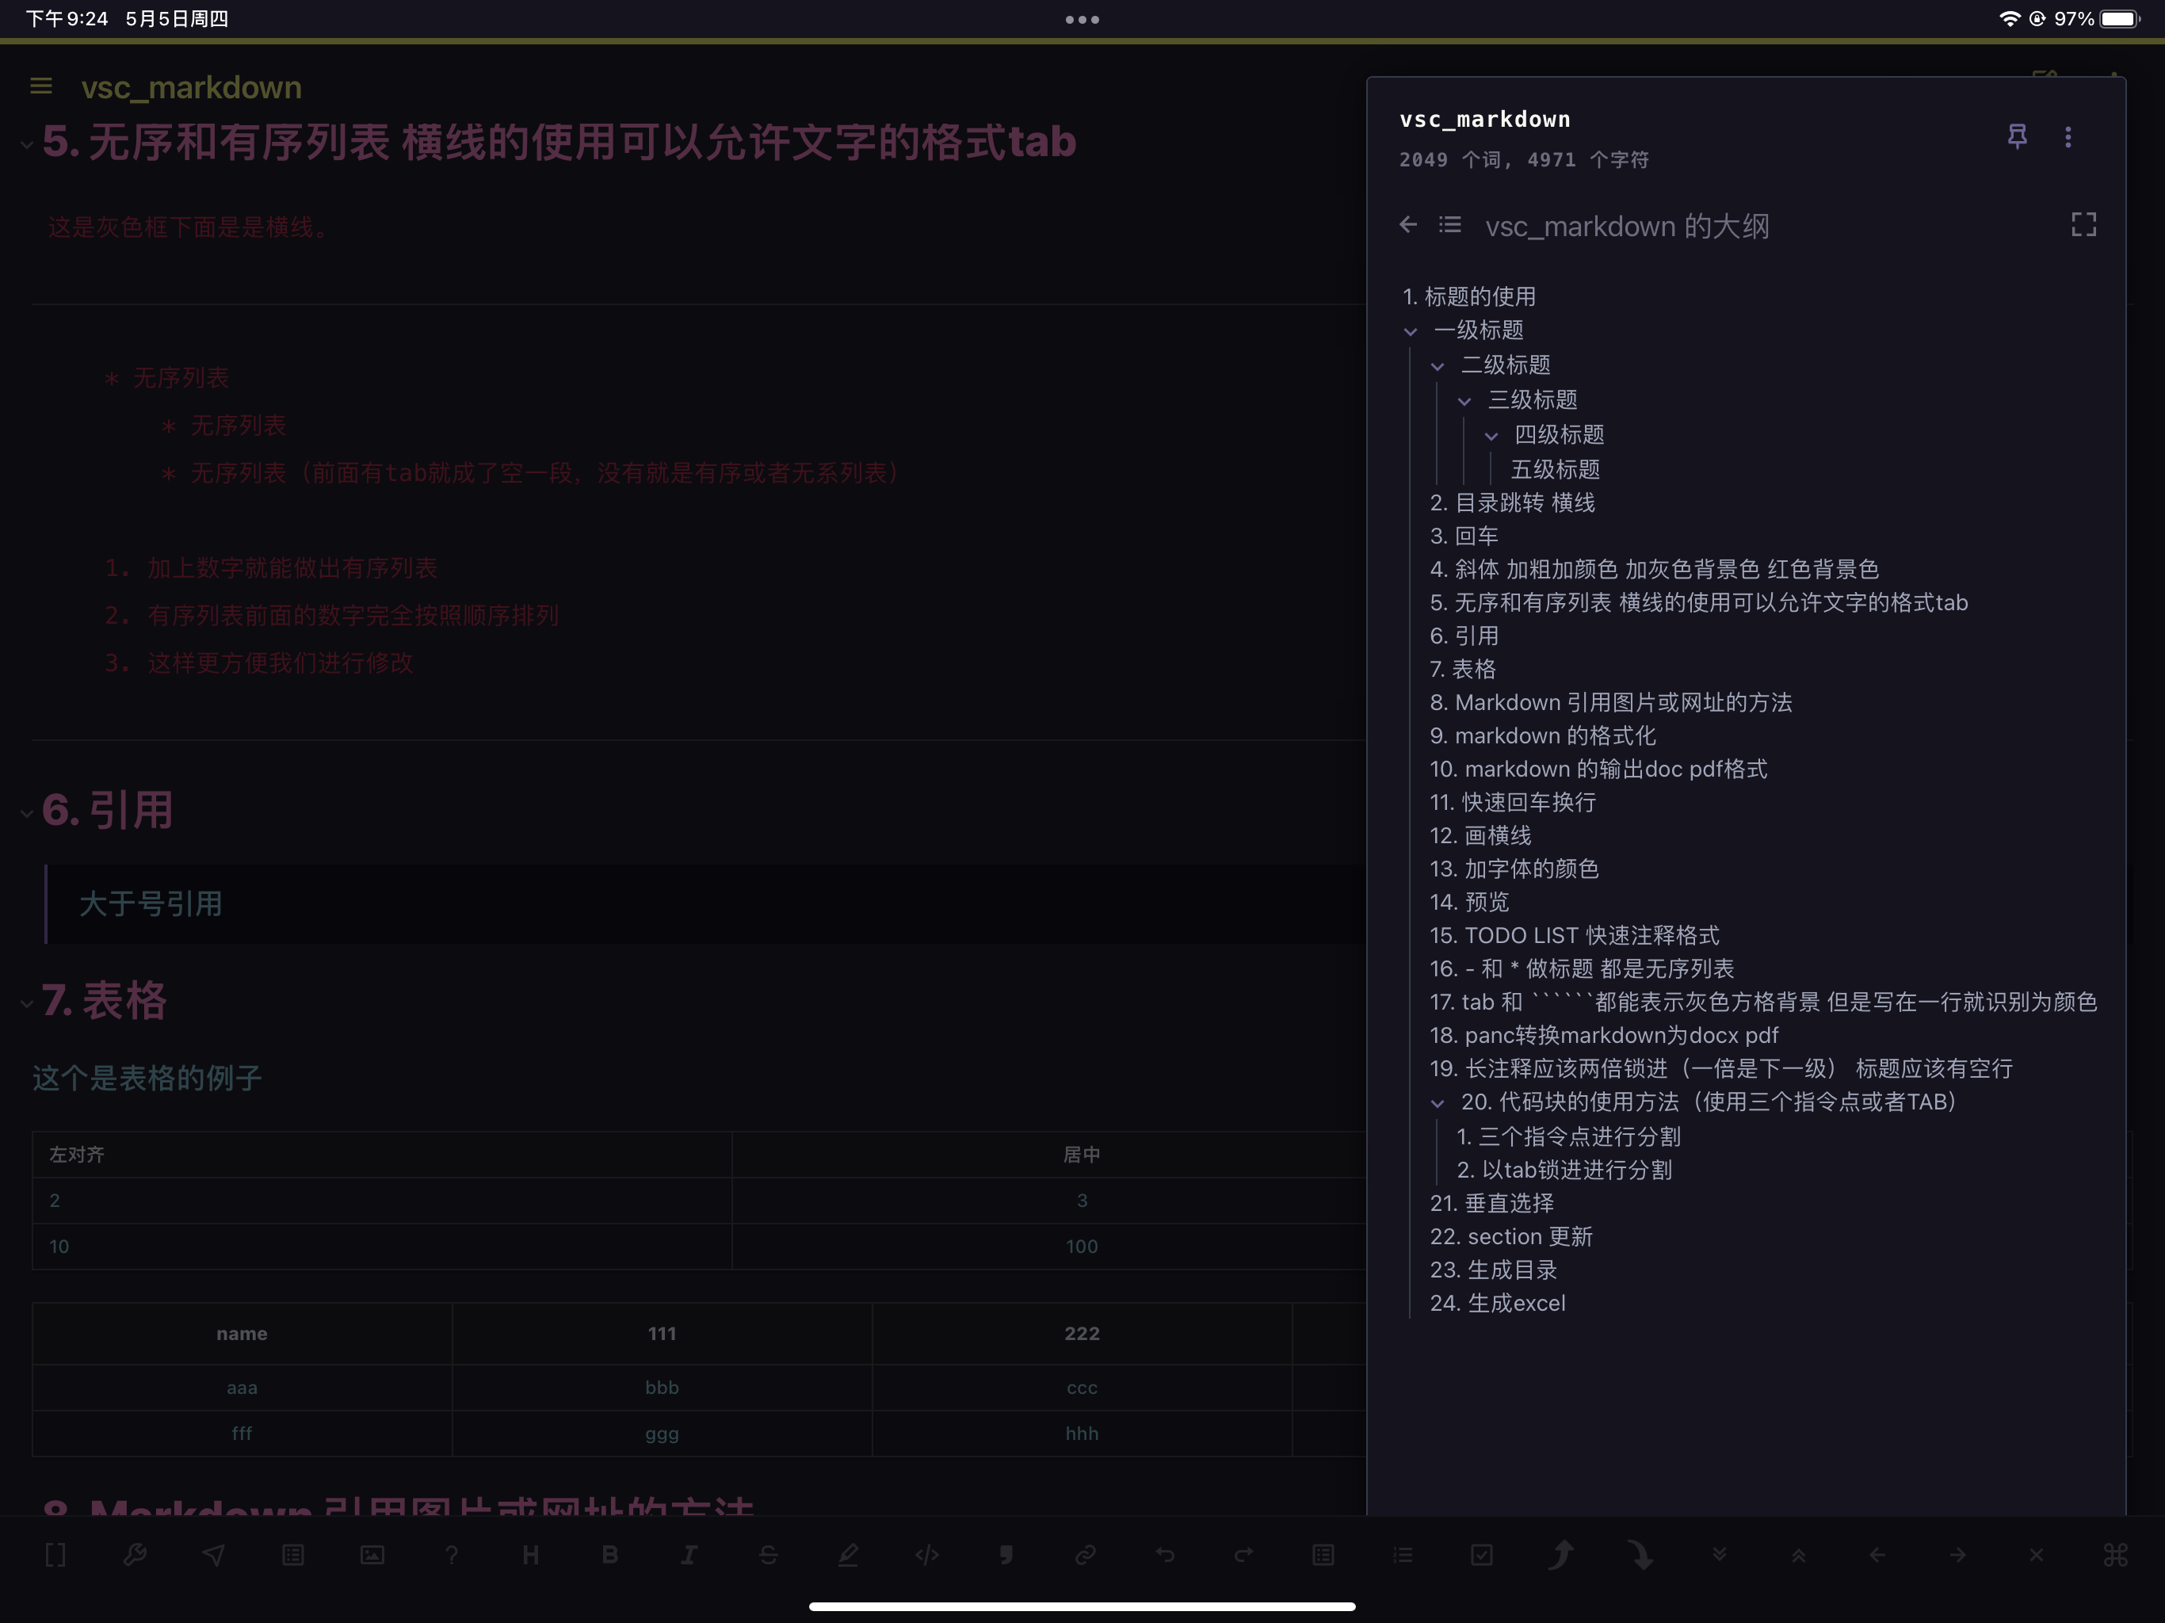Image resolution: width=2165 pixels, height=1623 pixels.
Task: Pin the vsc_markdown popover panel
Action: (x=2018, y=137)
